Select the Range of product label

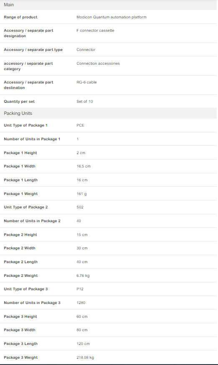coord(20,17)
